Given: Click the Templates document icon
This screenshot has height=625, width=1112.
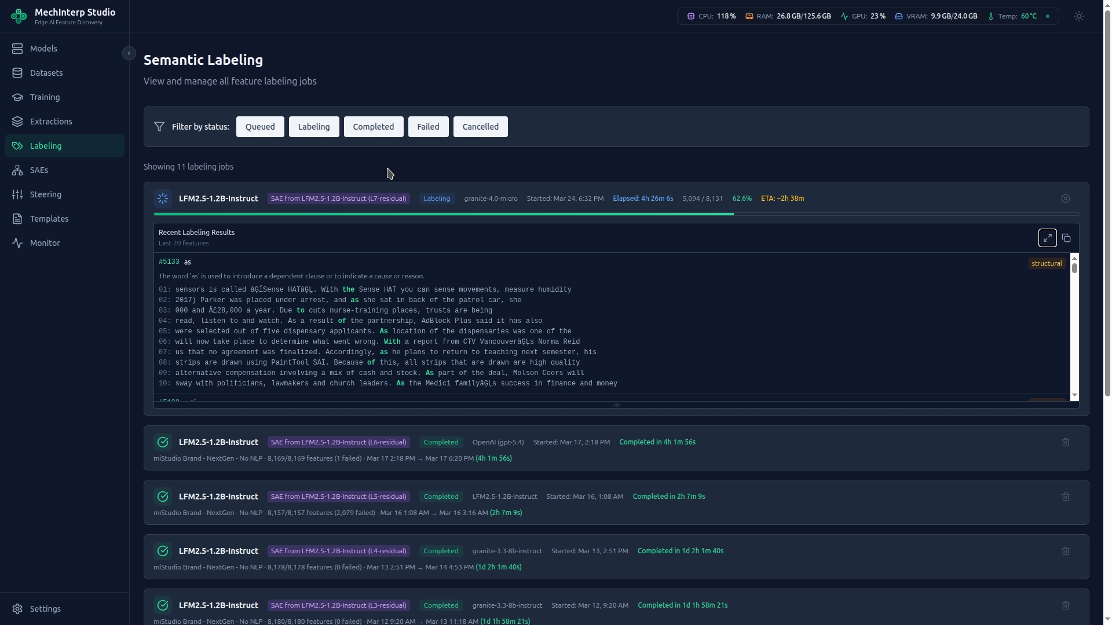Looking at the screenshot, I should (17, 219).
